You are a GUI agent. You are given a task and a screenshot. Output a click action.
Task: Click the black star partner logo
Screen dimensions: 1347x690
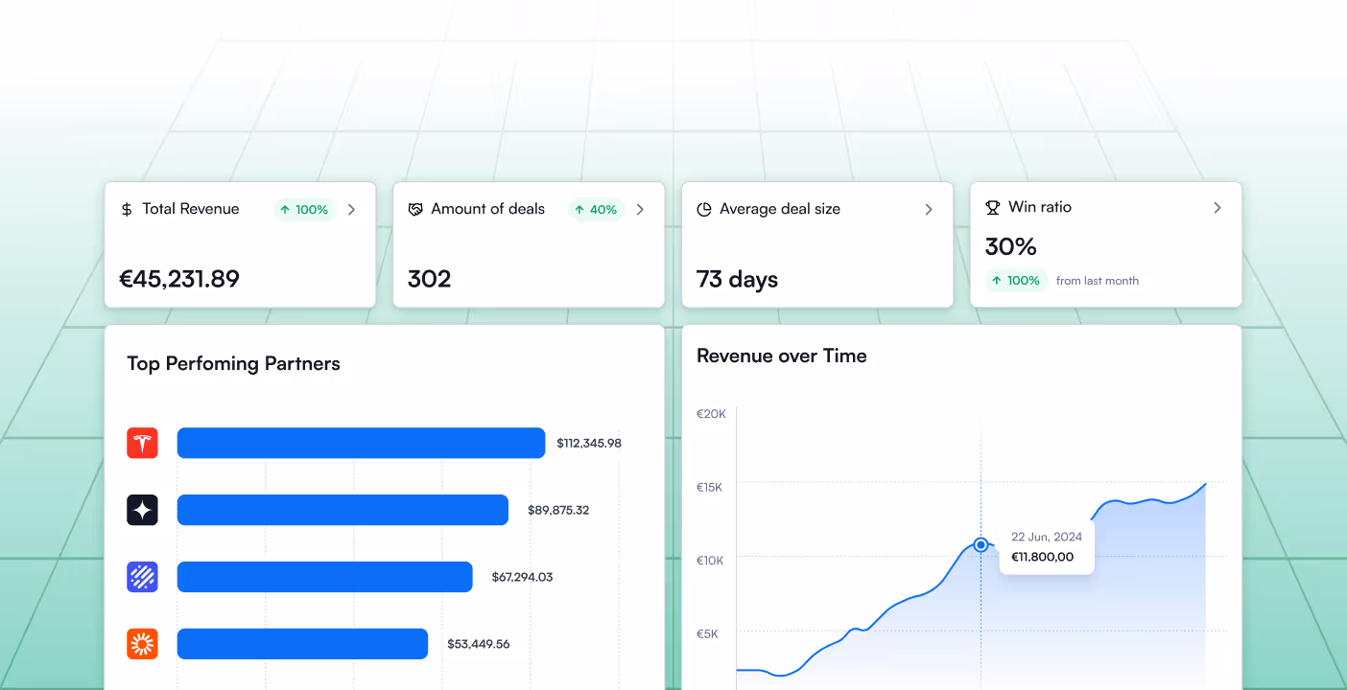pyautogui.click(x=142, y=510)
